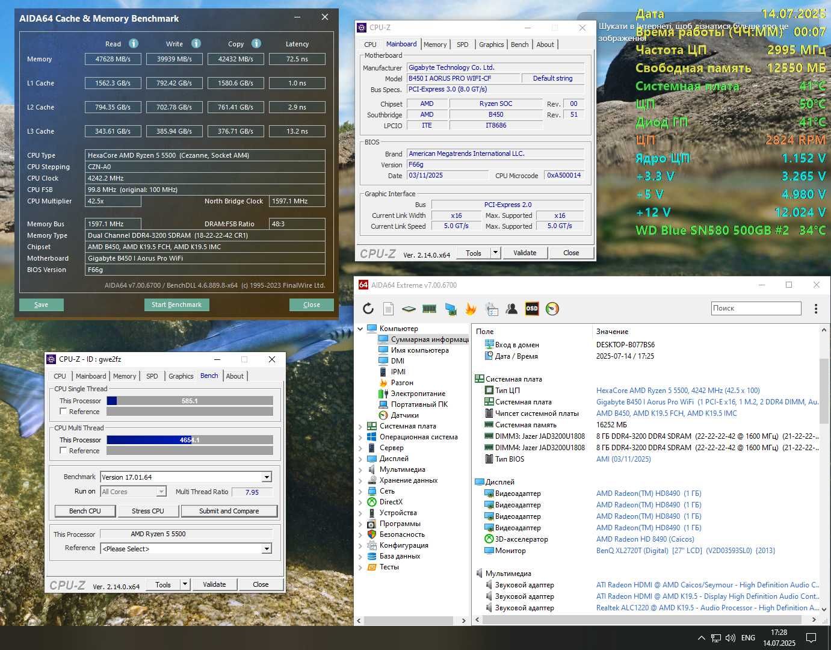831x650 pixels.
Task: Expand the Мультимедиа tree node
Action: 360,469
